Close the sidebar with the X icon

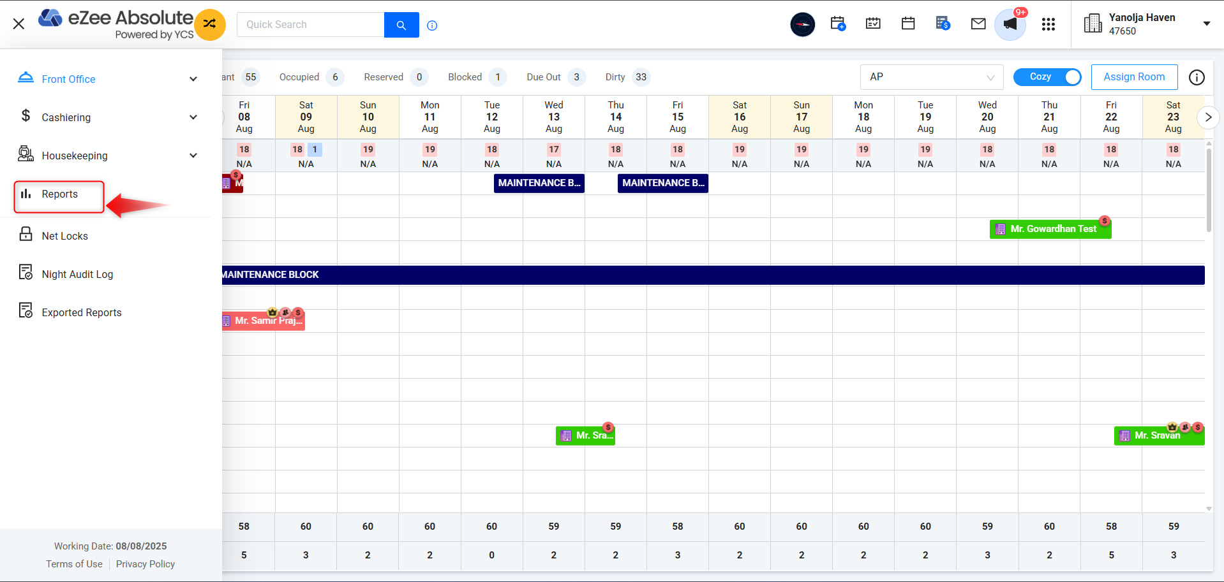click(19, 24)
